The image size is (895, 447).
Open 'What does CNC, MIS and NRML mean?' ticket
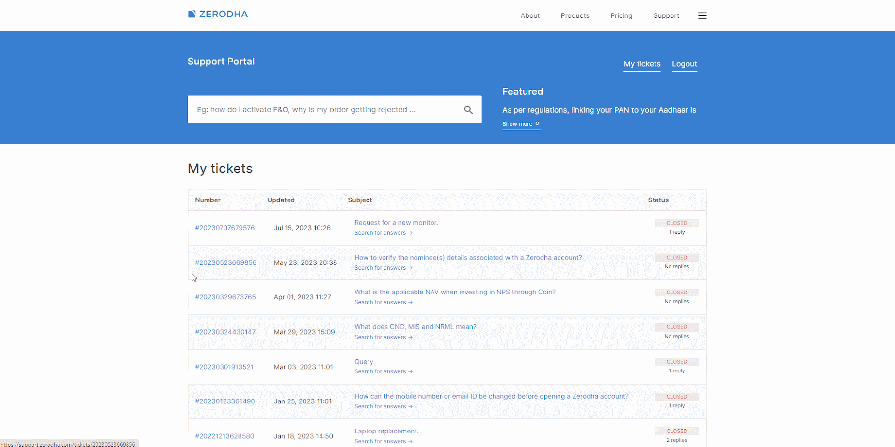(415, 327)
